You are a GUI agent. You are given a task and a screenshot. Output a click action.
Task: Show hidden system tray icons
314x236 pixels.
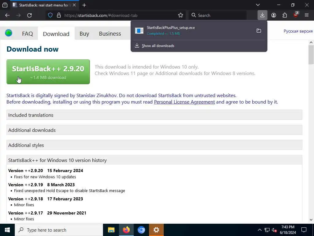point(259,230)
